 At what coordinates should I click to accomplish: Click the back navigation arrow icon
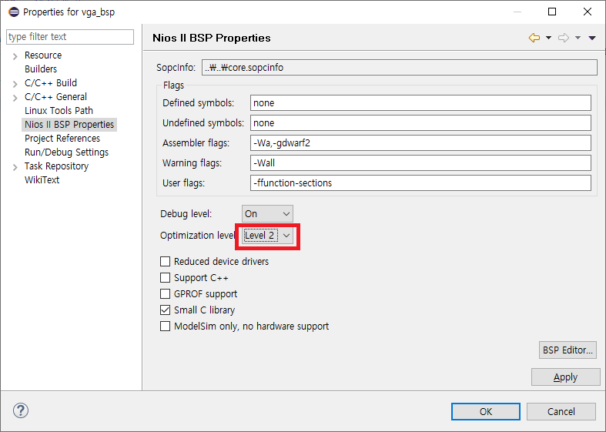534,38
